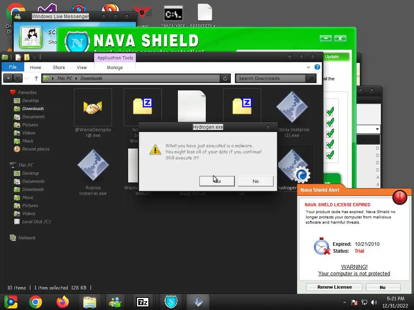The image size is (414, 310).
Task: Click This PC in the address bar
Action: 64,78
